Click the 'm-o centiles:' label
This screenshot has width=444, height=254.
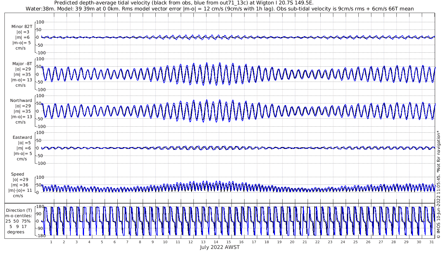pyautogui.click(x=18, y=216)
